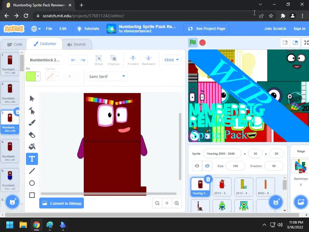Select costume 5 thumbnail

pyautogui.click(x=10, y=180)
